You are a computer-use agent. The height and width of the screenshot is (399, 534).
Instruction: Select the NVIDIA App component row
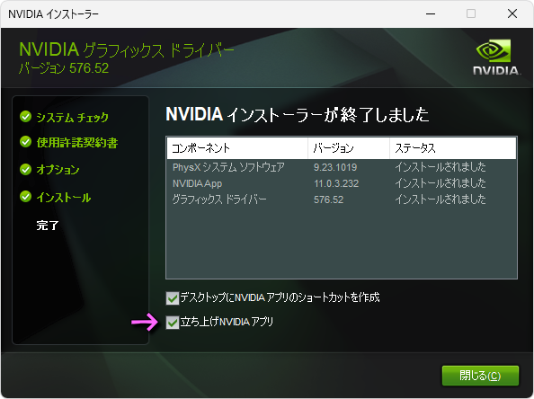(x=342, y=183)
